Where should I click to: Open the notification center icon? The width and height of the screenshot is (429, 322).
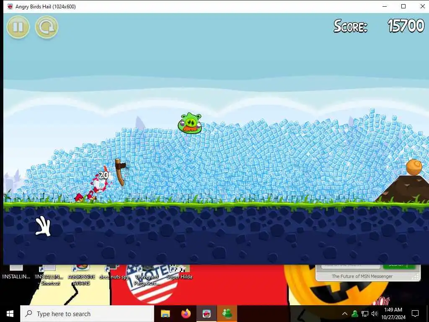click(415, 314)
